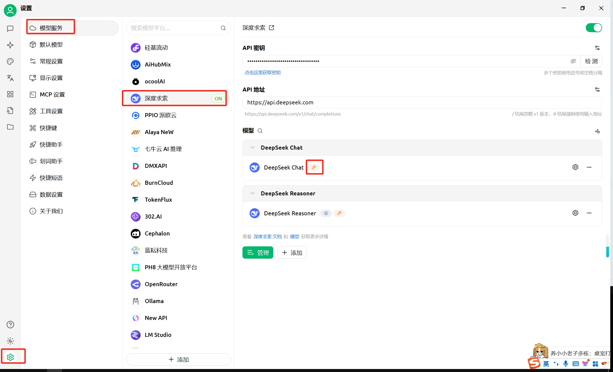Viewport: 613px width, 372px height.
Task: Open DeepSeek Reasoner model settings icon
Action: [x=575, y=213]
